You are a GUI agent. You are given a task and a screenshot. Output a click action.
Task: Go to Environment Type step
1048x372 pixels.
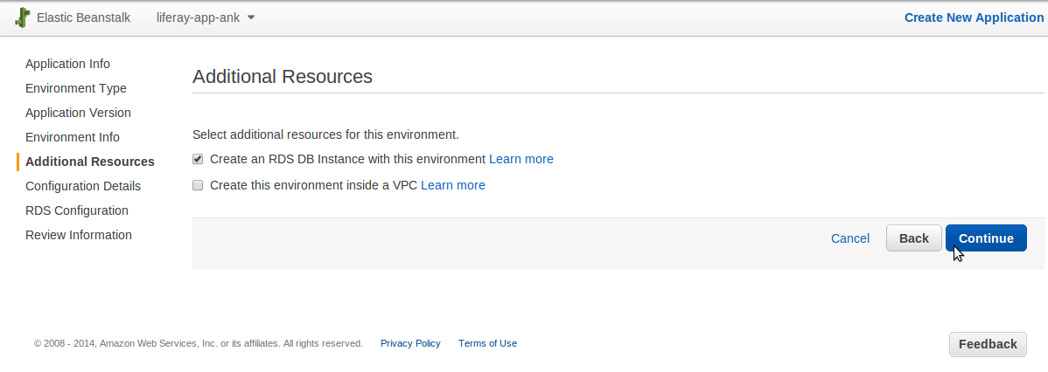point(75,88)
